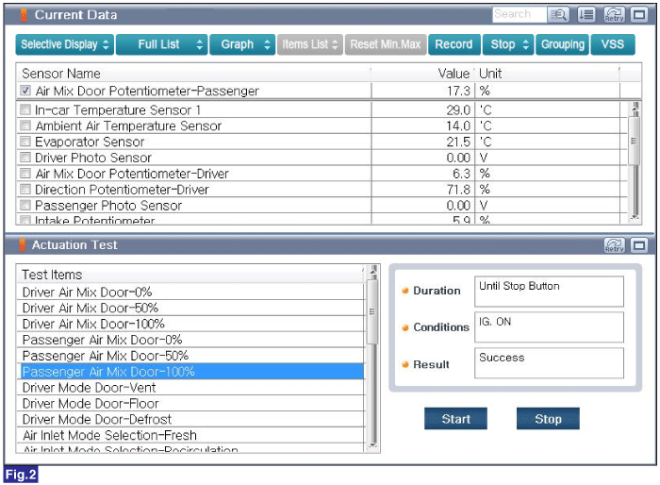
Task: Click the 14.0 value of Ambient Air Temperature
Action: [x=458, y=126]
